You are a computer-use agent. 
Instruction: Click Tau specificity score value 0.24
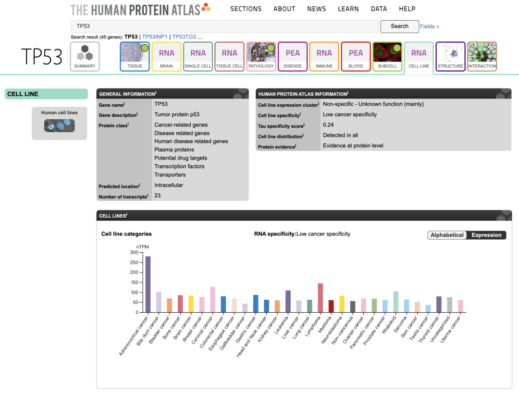click(328, 125)
